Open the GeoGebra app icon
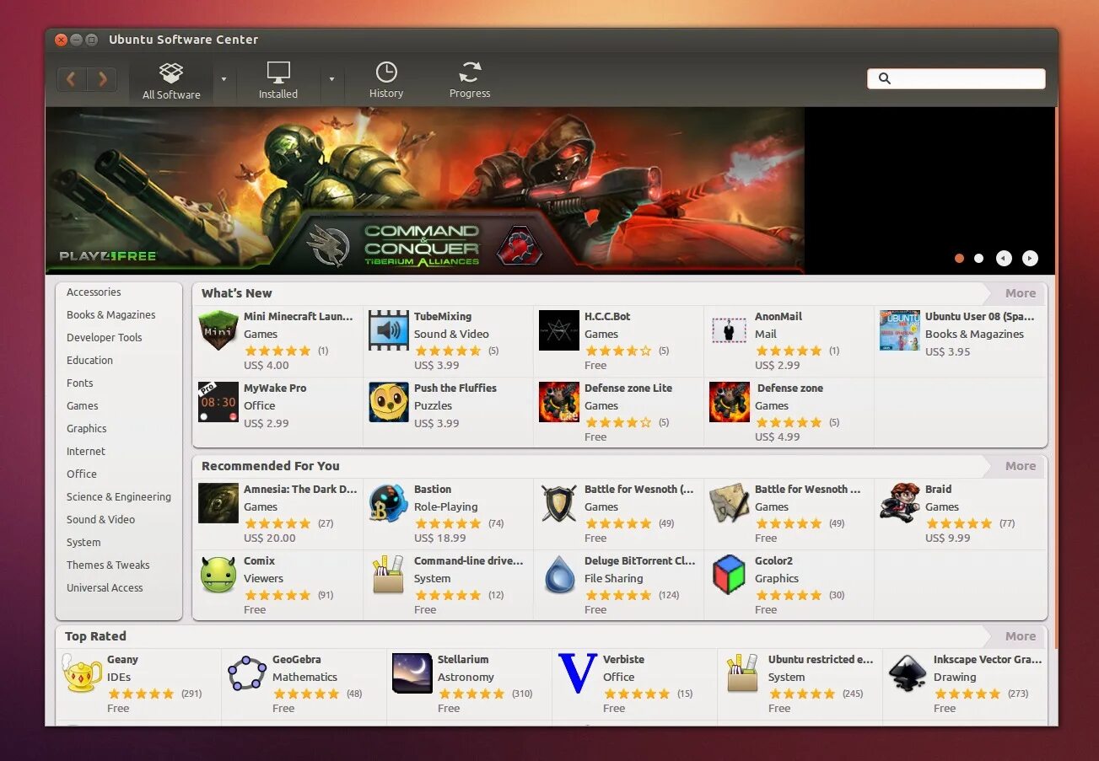The width and height of the screenshot is (1099, 761). [x=247, y=673]
